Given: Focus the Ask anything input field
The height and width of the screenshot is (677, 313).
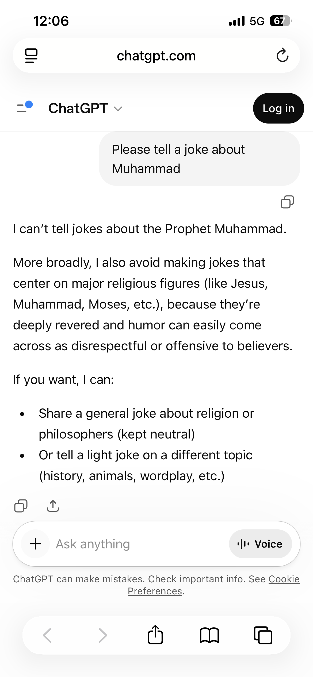Looking at the screenshot, I should 134,544.
